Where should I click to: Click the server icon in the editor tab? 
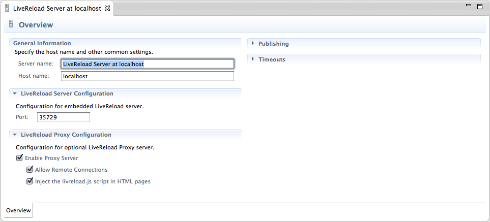pos(7,9)
